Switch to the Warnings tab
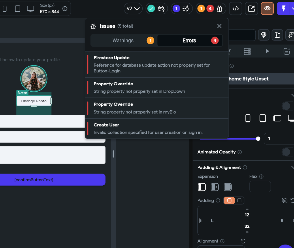The width and height of the screenshot is (294, 248). (124, 40)
